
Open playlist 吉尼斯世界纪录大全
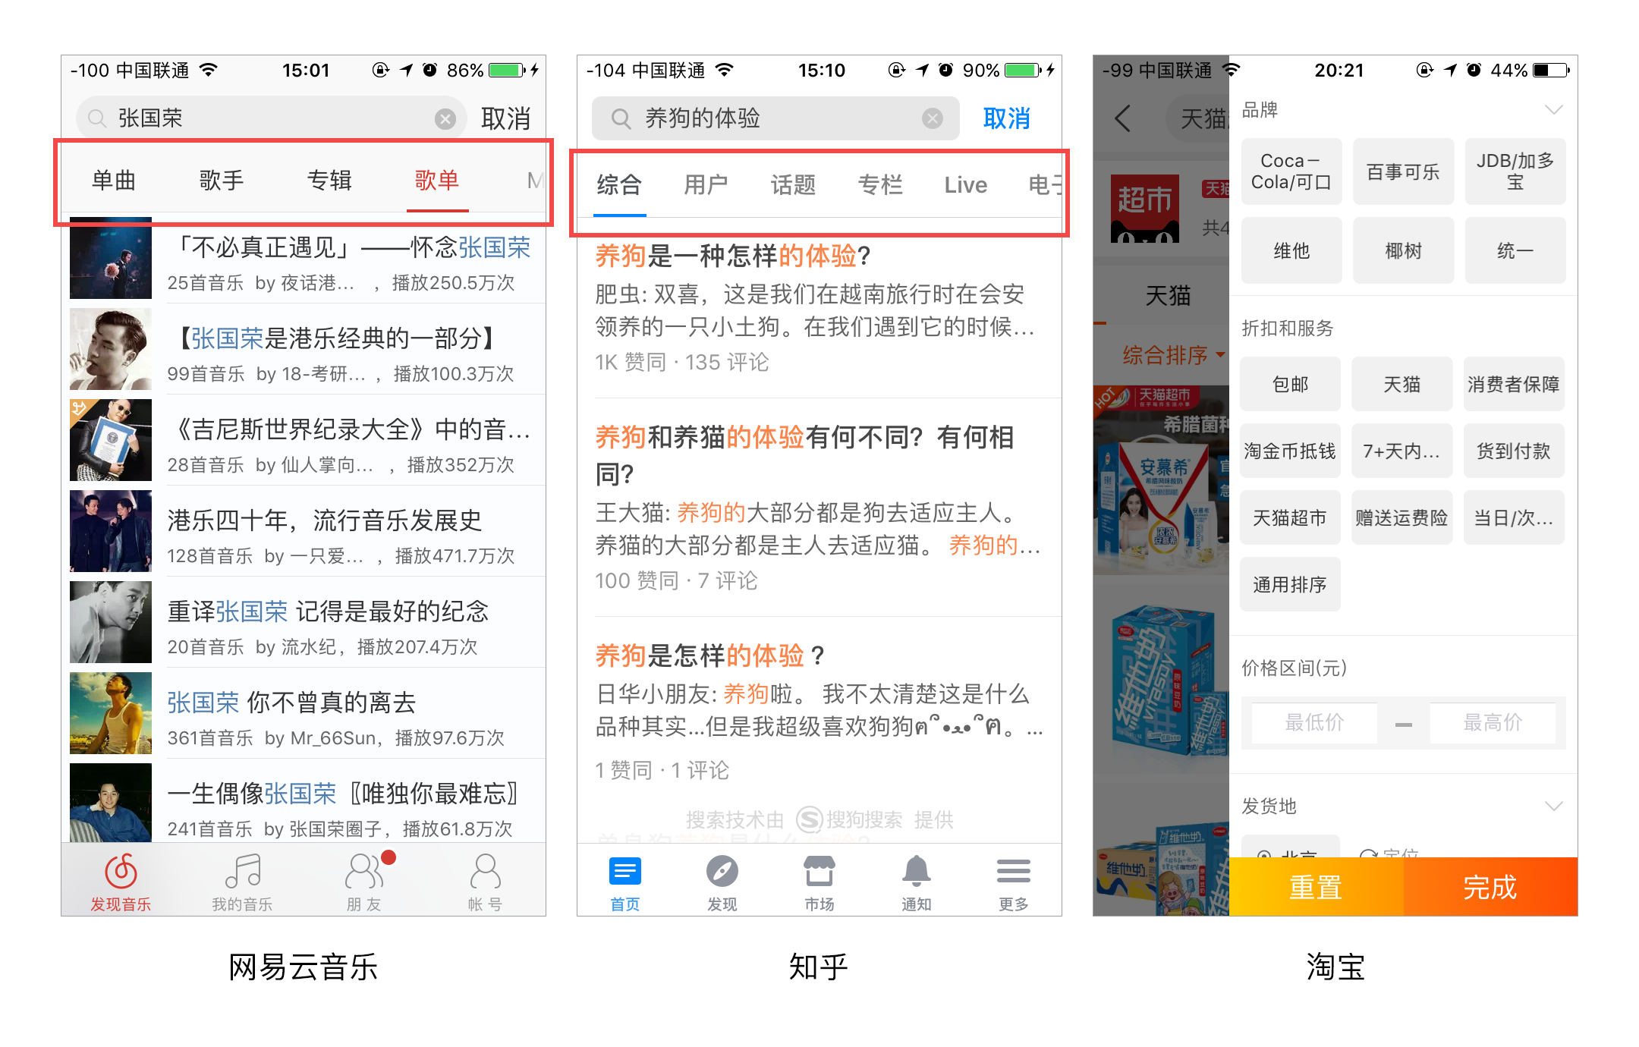tap(304, 440)
